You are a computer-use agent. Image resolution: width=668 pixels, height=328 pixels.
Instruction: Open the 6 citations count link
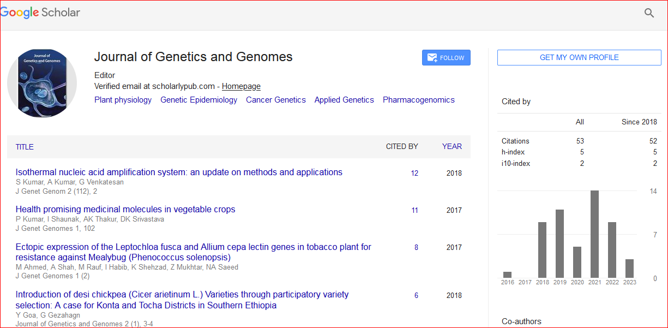pyautogui.click(x=416, y=296)
